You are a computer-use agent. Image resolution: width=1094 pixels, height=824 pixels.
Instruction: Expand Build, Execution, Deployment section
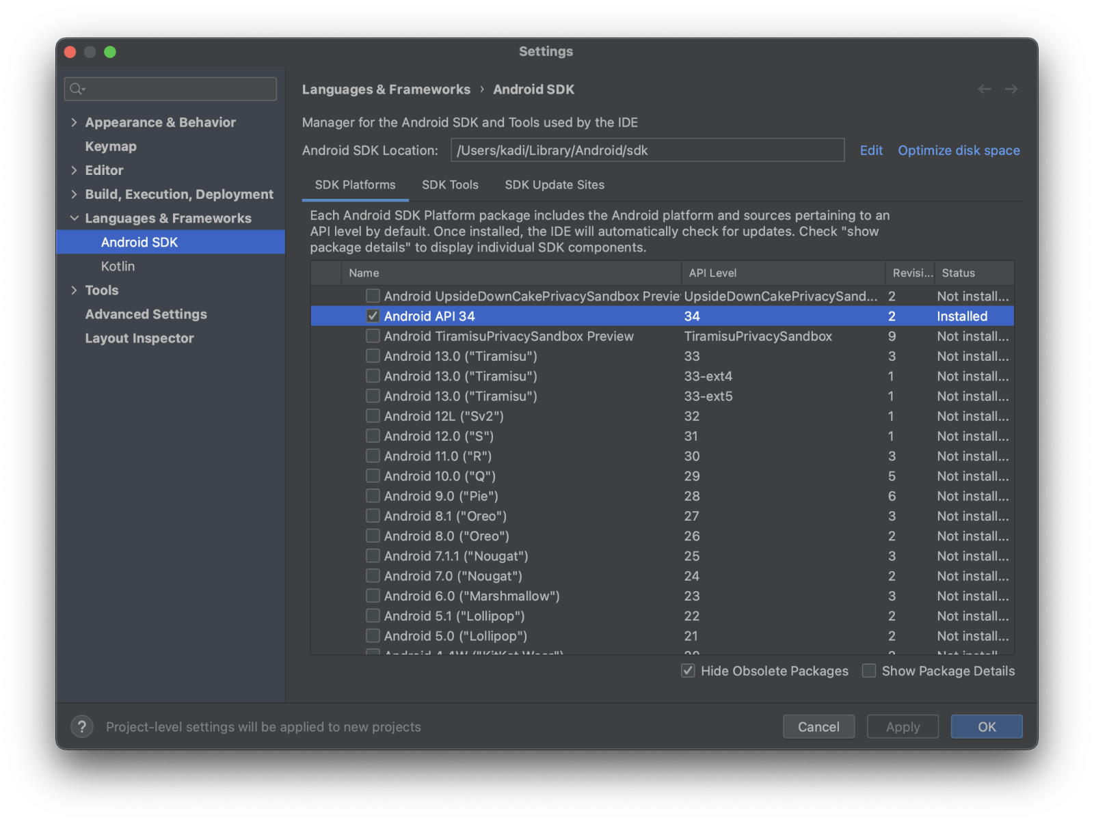[x=74, y=195]
